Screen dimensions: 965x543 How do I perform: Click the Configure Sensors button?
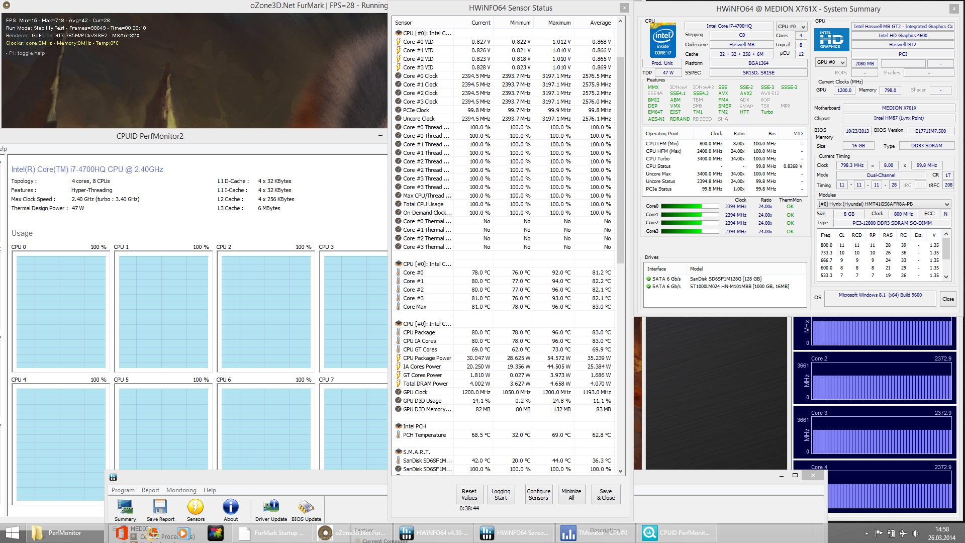click(538, 494)
